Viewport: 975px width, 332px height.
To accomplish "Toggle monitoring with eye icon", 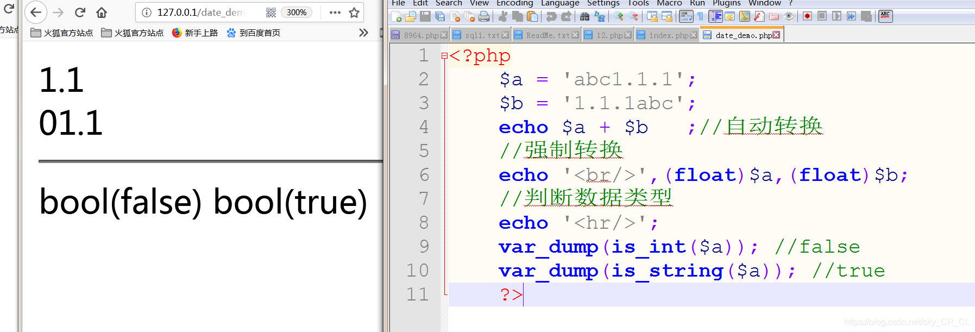I will [x=789, y=16].
